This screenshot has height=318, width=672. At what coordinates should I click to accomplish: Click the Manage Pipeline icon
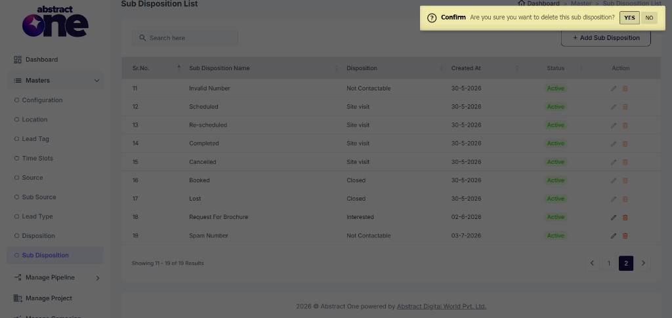click(18, 277)
